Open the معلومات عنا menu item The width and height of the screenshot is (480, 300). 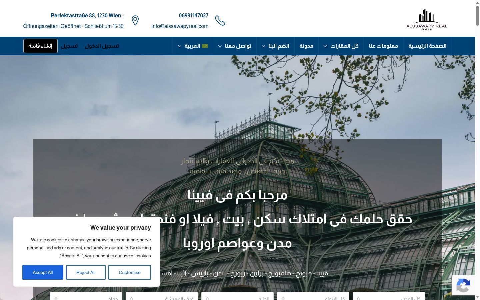383,46
